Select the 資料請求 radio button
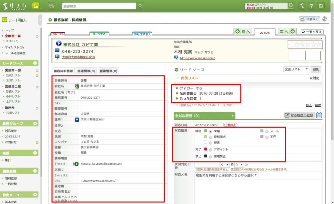 click(210, 137)
